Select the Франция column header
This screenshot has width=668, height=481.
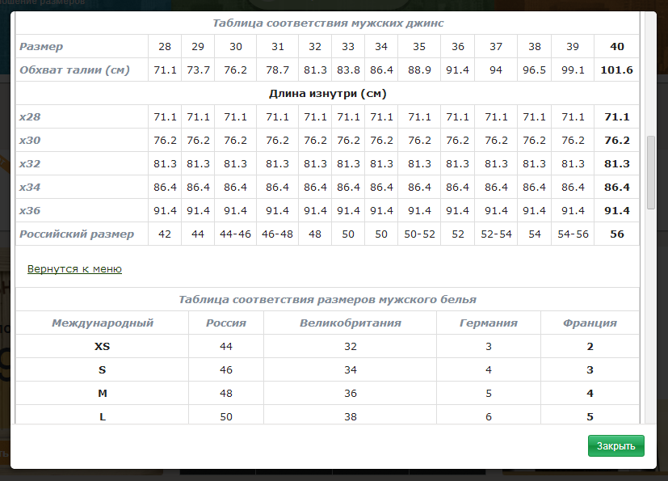[x=590, y=323]
